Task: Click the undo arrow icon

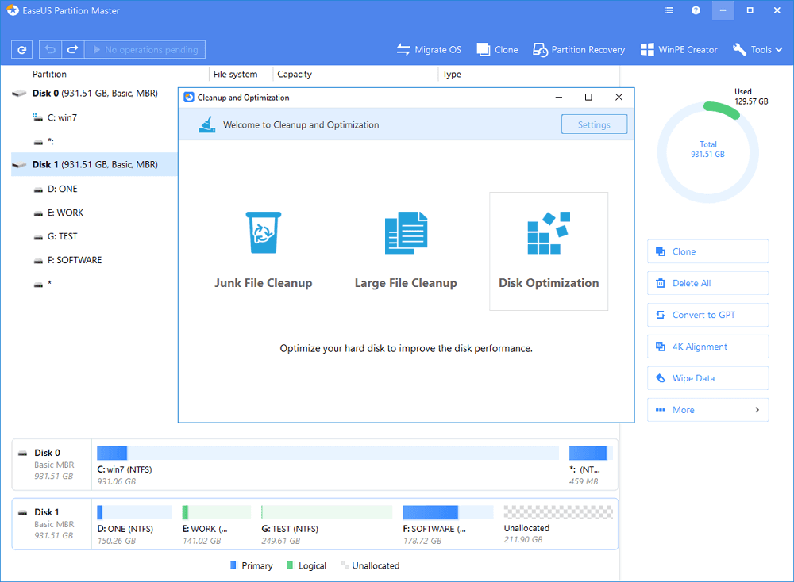Action: (x=50, y=49)
